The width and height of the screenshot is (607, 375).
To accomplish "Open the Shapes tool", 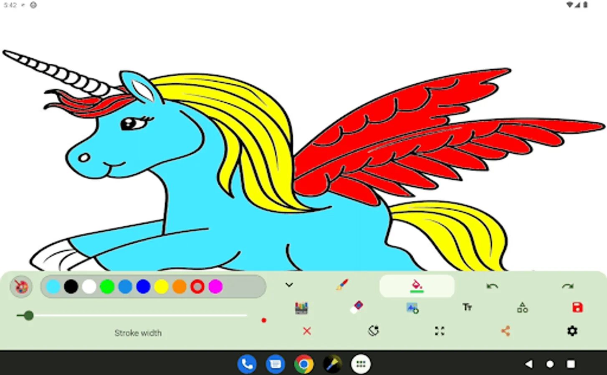I will (522, 307).
